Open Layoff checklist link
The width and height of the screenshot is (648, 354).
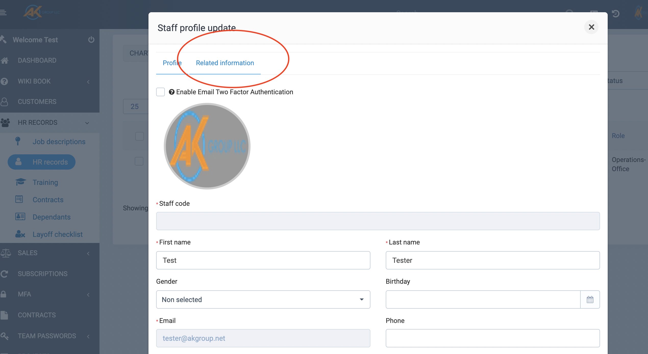(58, 234)
